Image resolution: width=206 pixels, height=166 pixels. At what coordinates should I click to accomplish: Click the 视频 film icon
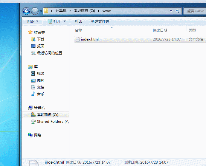click(x=33, y=73)
